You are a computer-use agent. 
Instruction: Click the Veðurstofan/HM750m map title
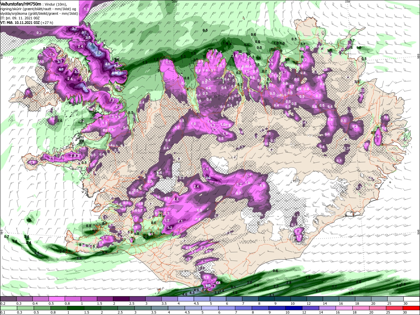click(21, 4)
